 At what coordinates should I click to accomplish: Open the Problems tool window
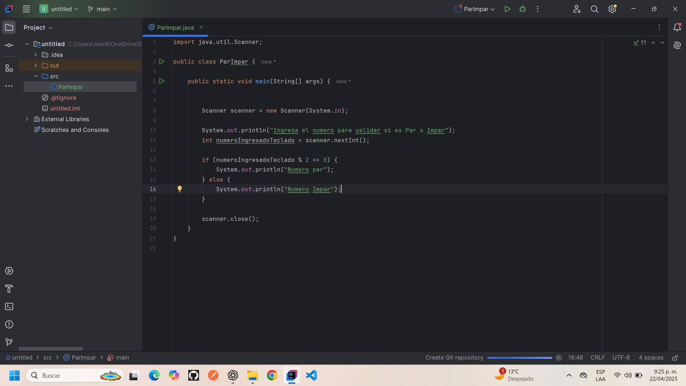coord(9,325)
